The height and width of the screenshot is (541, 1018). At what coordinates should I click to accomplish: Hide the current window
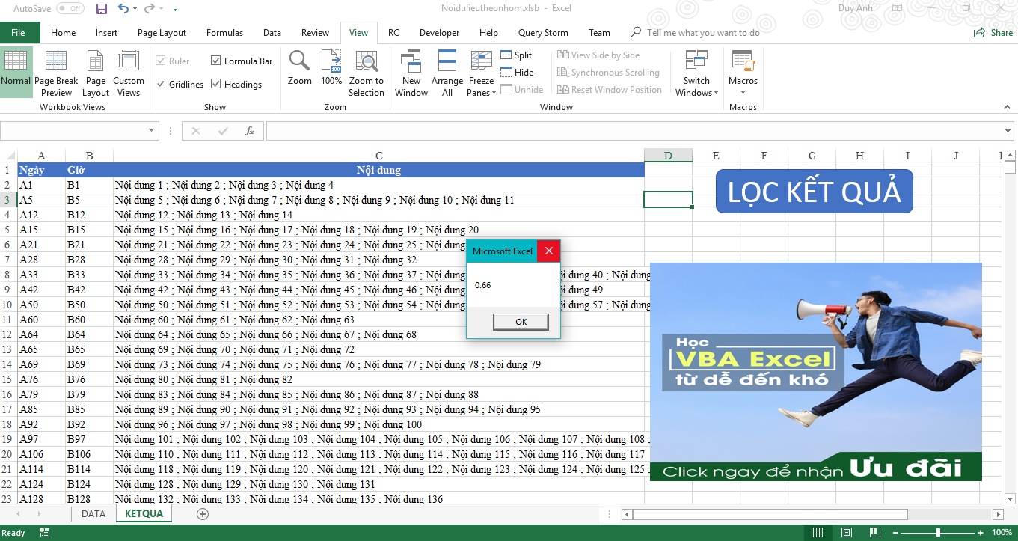tap(517, 73)
